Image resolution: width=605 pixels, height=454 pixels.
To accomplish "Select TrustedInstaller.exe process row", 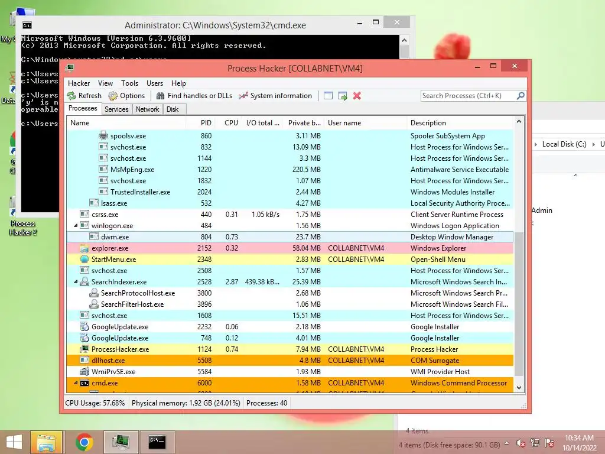I will coord(290,192).
